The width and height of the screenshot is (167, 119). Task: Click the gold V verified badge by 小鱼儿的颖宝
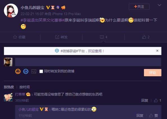point(48,8)
